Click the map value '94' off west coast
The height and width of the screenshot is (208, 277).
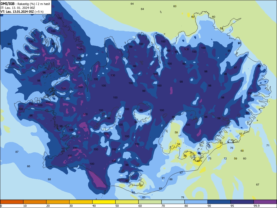(9, 44)
